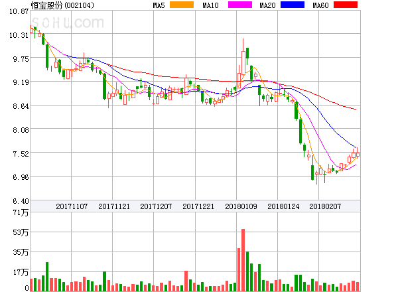This screenshot has height=292, width=398.
Task: Click the red MA60 legend swatch
Action: pos(346,5)
